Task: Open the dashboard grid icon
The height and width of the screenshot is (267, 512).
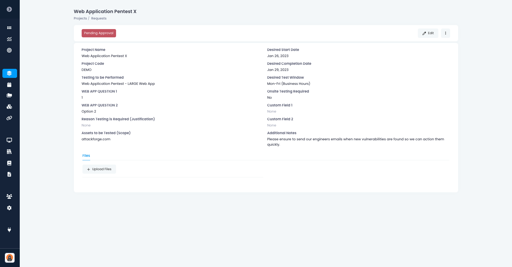Action: pos(9,28)
